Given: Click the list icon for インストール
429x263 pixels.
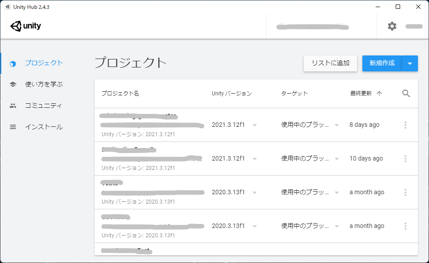Looking at the screenshot, I should (x=13, y=127).
